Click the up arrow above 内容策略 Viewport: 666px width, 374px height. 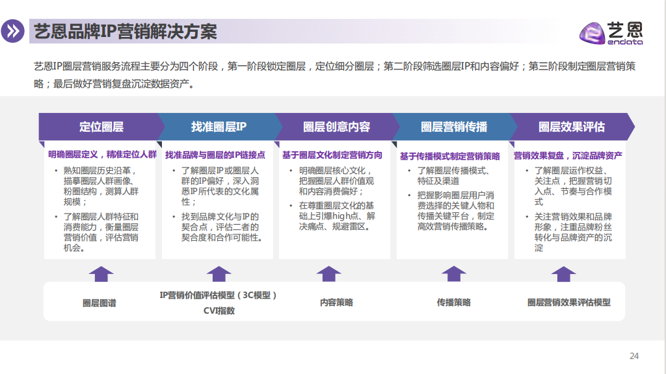tap(336, 274)
